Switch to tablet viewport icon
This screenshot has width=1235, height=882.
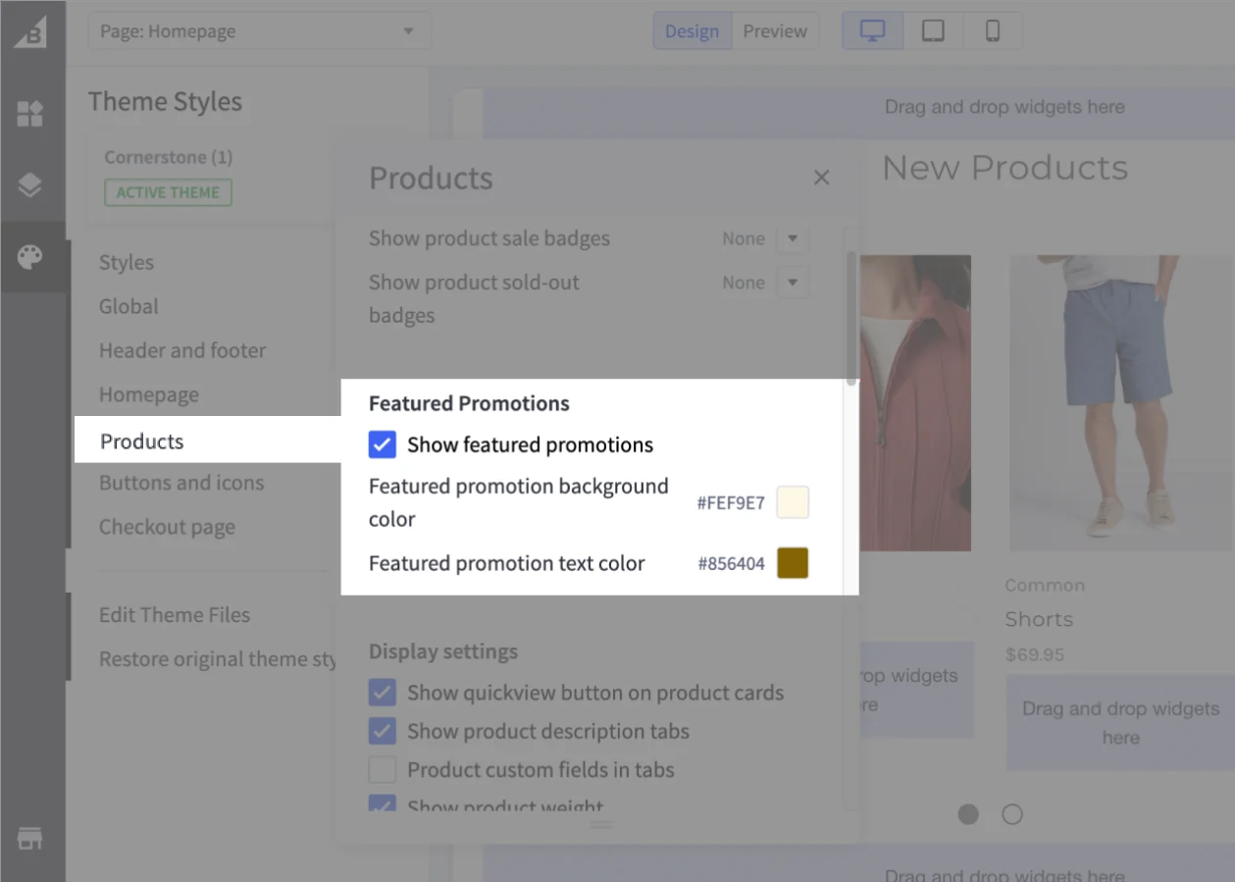click(x=933, y=31)
